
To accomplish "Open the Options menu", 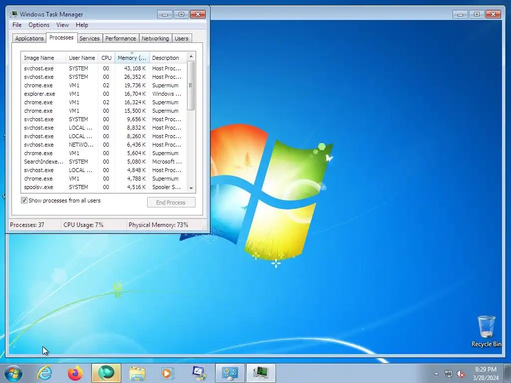I will coord(39,25).
